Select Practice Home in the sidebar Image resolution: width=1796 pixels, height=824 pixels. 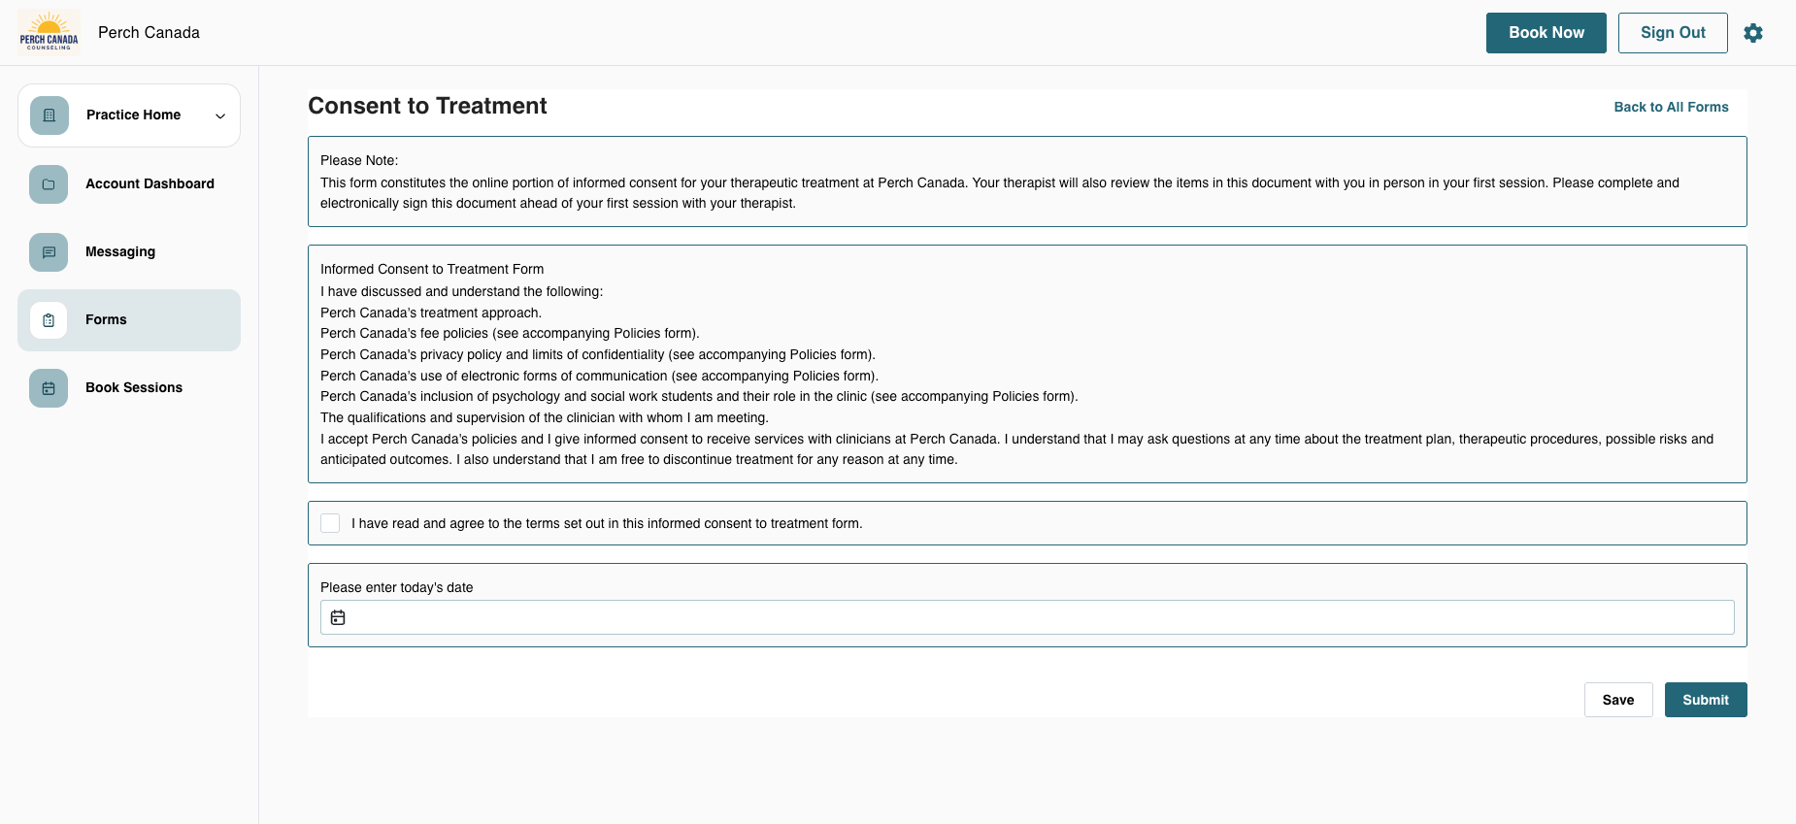tap(129, 115)
